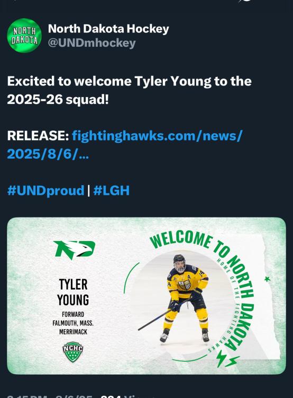Viewport: 293px width, 398px height.
Task: Open the @UNDmhockey handle
Action: (92, 43)
